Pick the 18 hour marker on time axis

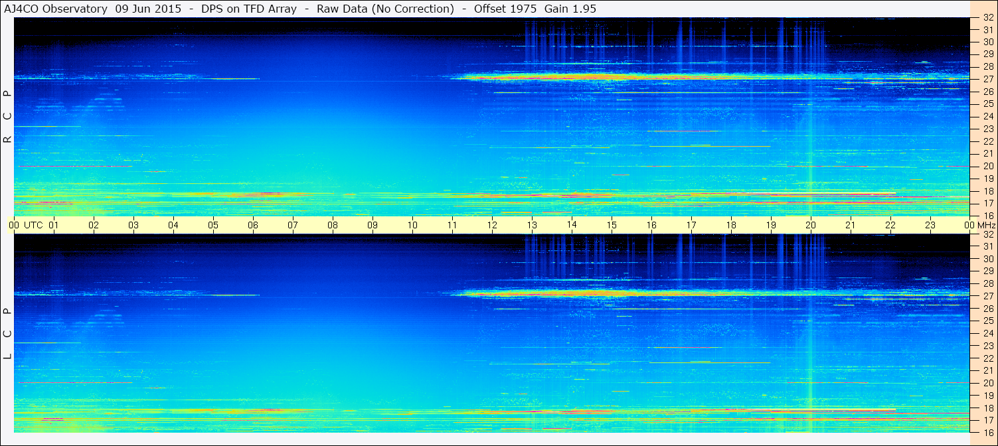(731, 225)
